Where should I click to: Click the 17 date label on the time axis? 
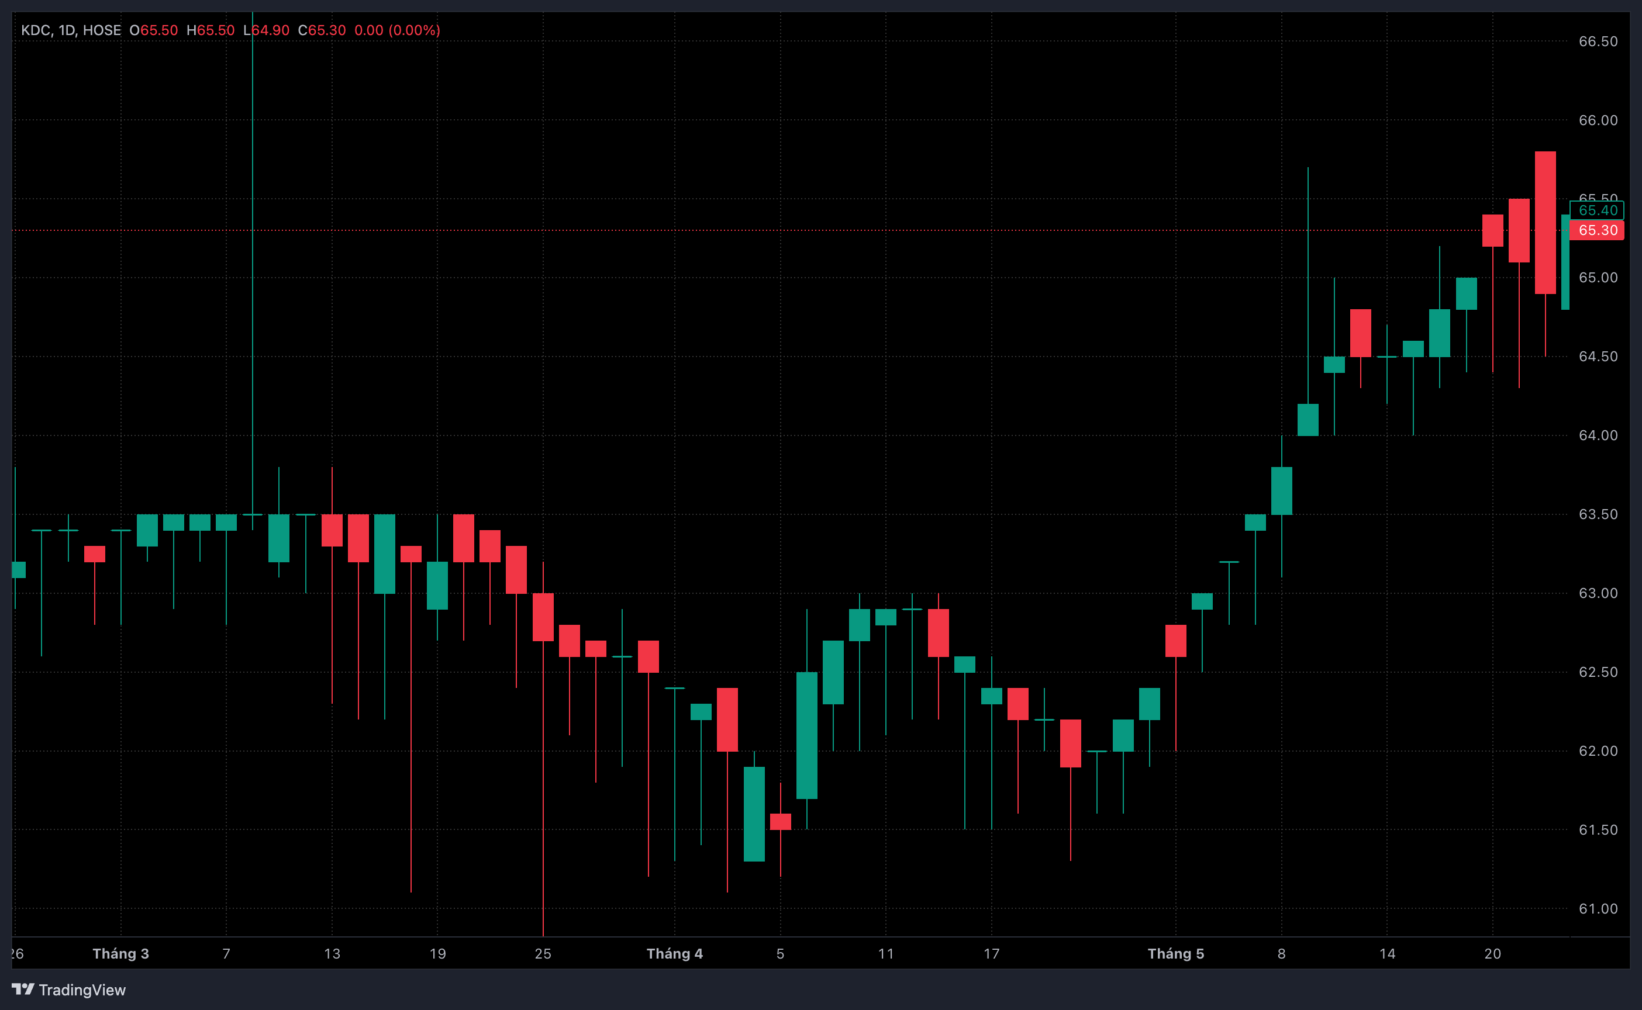(992, 953)
